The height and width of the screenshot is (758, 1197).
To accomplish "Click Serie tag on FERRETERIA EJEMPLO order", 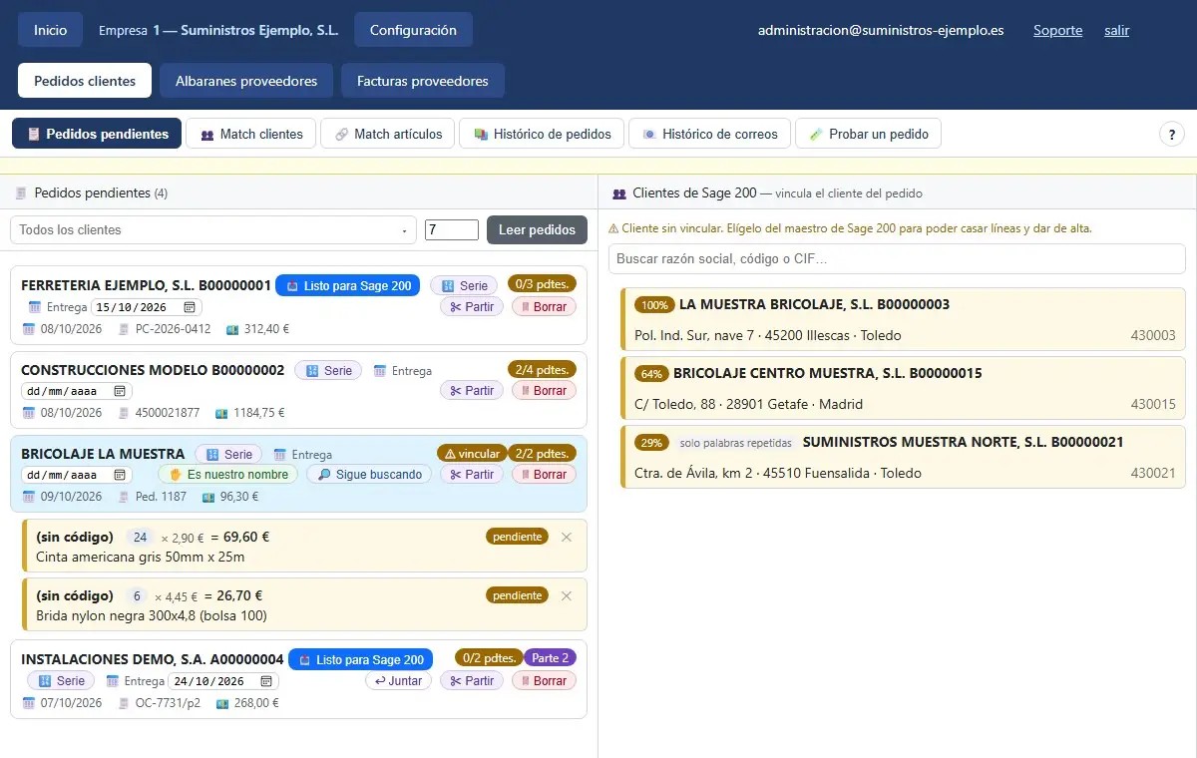I will point(464,285).
